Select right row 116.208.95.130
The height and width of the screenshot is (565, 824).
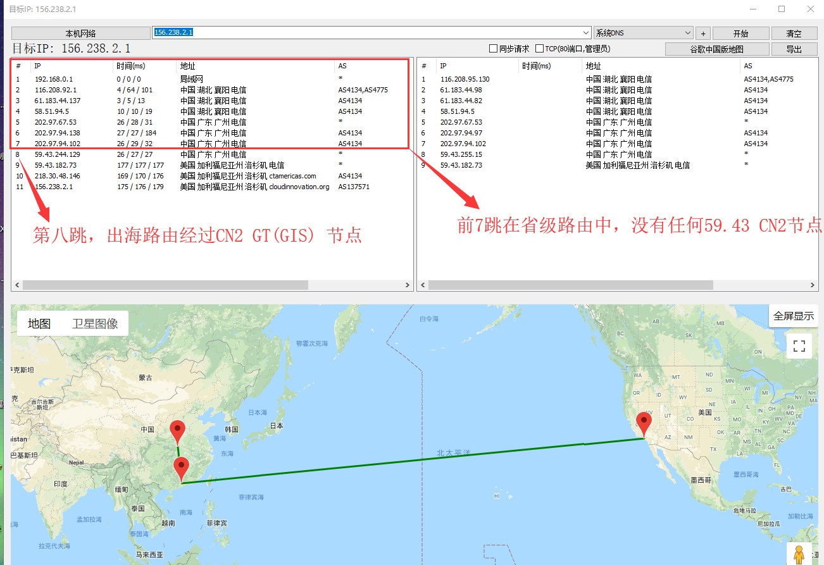tap(618, 79)
